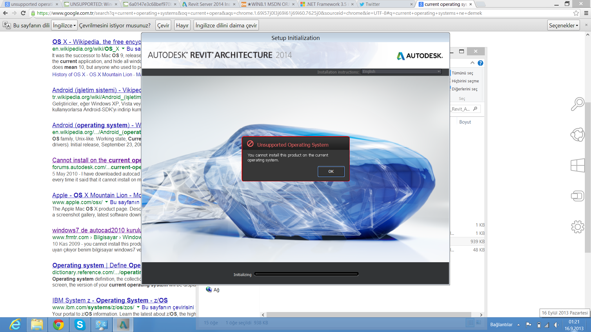Click the browser back arrow
Viewport: 591px width, 332px height.
click(x=5, y=13)
